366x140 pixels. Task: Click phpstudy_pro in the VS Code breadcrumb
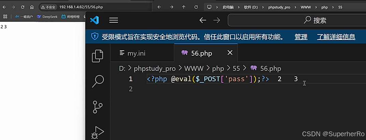[155, 69]
